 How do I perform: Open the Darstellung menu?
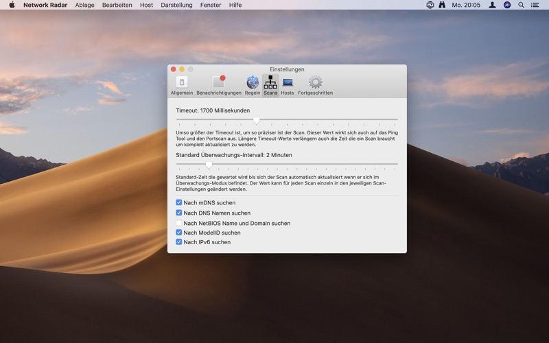176,5
